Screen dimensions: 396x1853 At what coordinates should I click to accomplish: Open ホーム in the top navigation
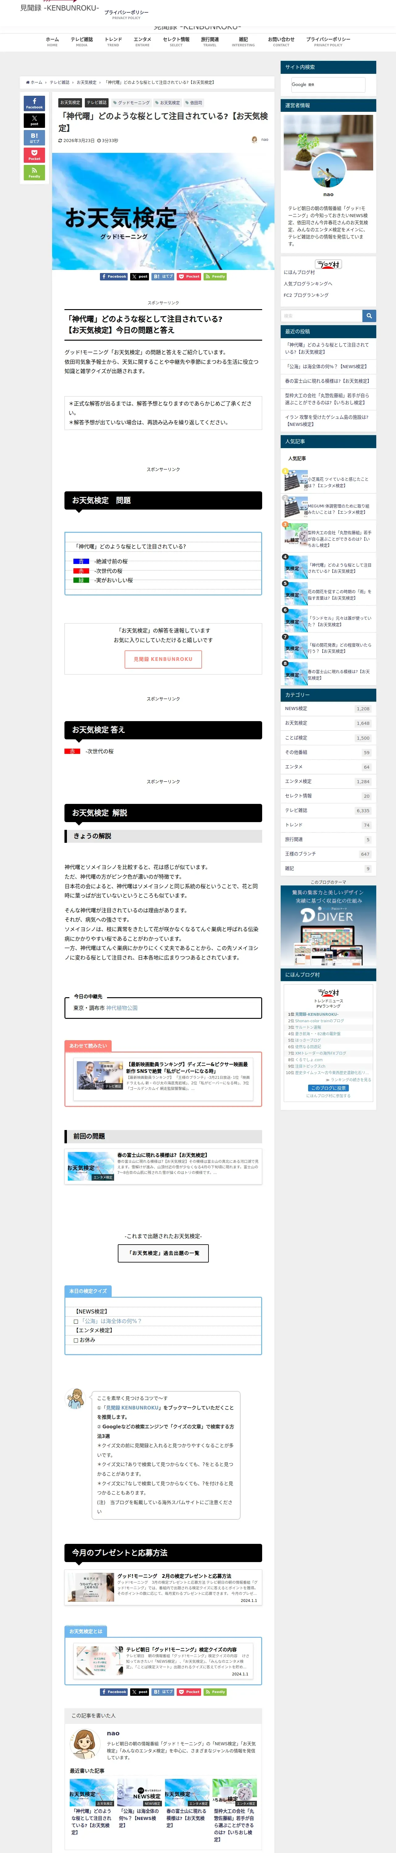point(52,42)
